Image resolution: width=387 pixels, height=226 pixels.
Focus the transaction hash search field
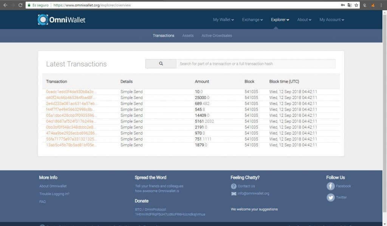coord(256,63)
